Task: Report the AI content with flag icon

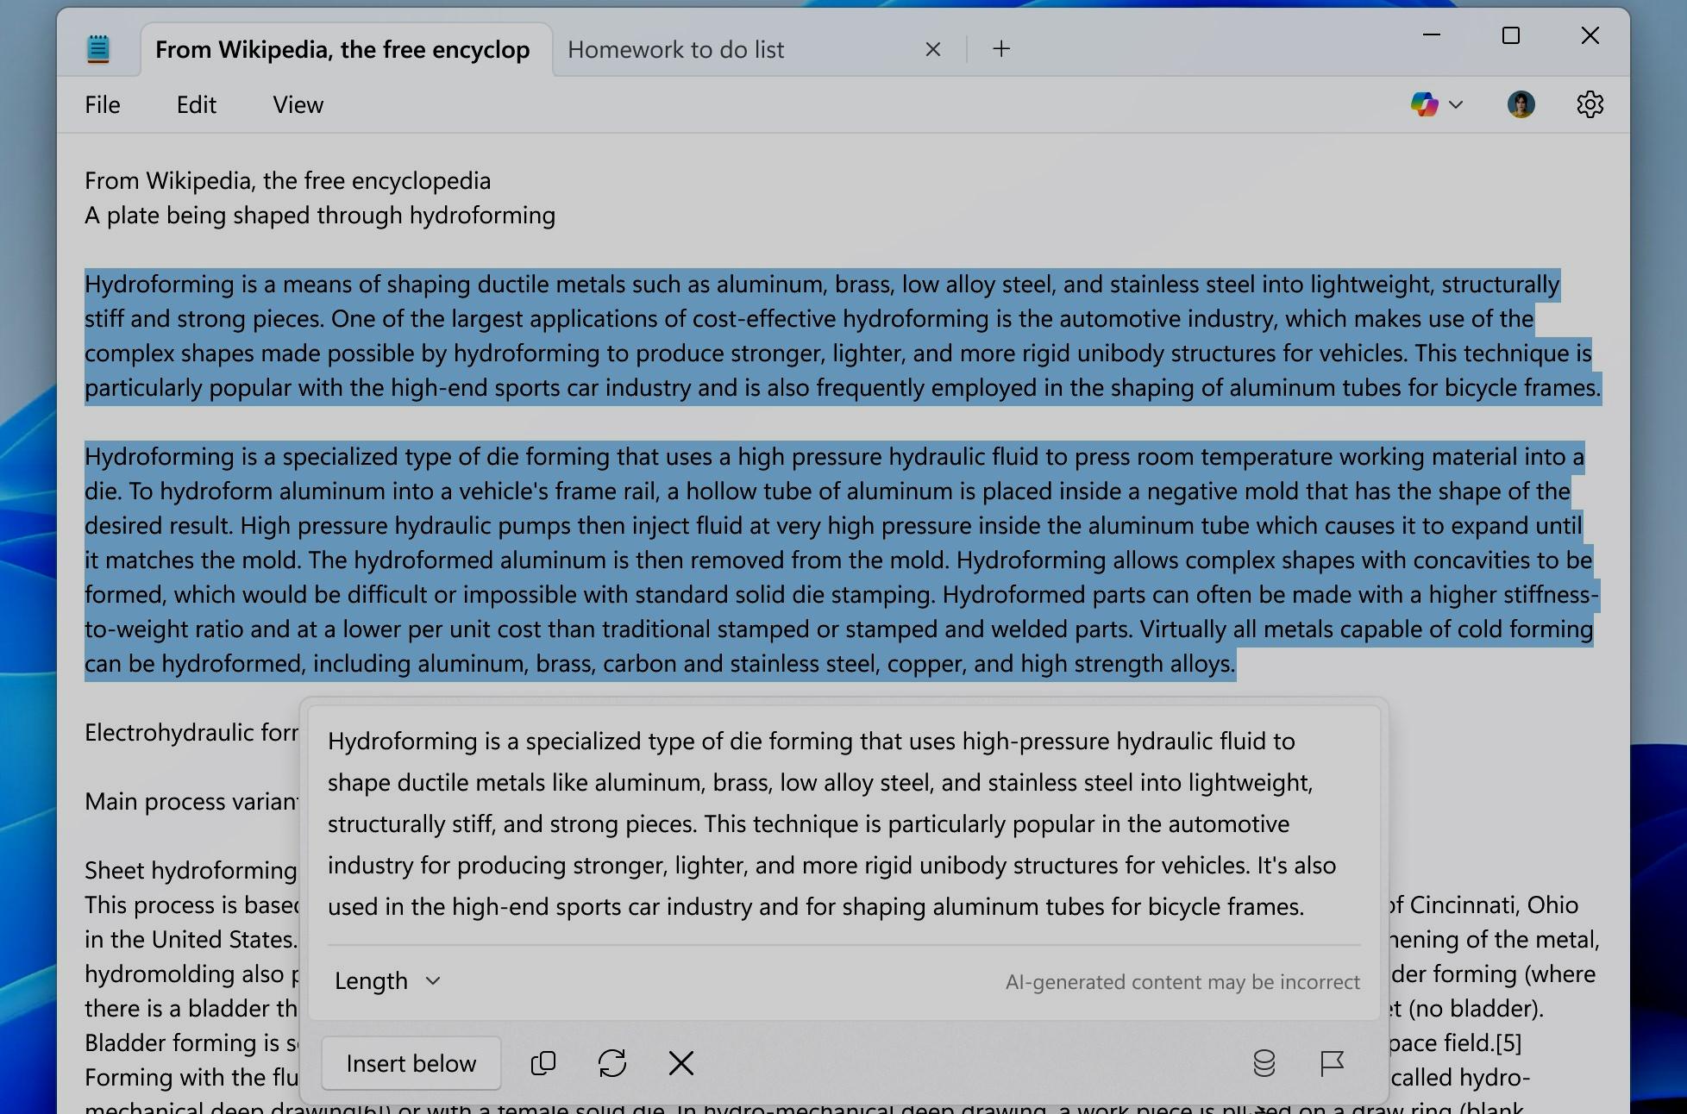Action: click(x=1333, y=1063)
